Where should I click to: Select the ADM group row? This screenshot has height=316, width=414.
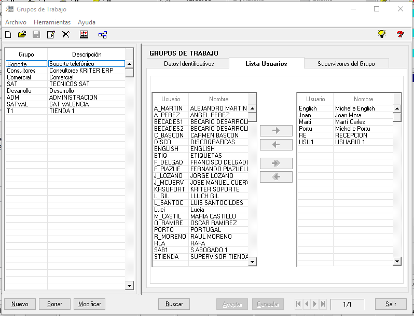(65, 98)
